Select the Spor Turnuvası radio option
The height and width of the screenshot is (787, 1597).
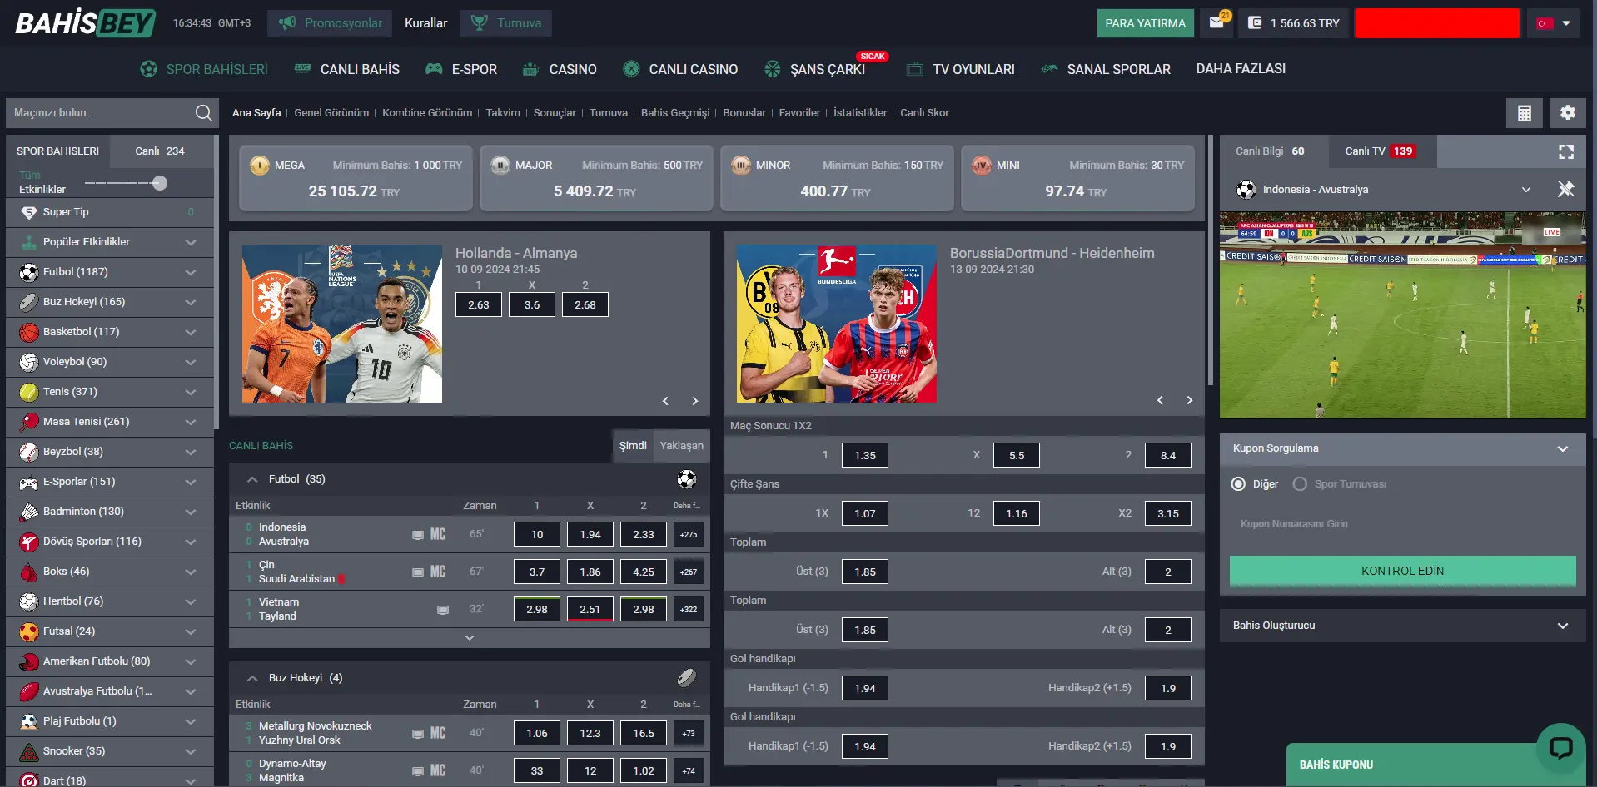click(1300, 484)
